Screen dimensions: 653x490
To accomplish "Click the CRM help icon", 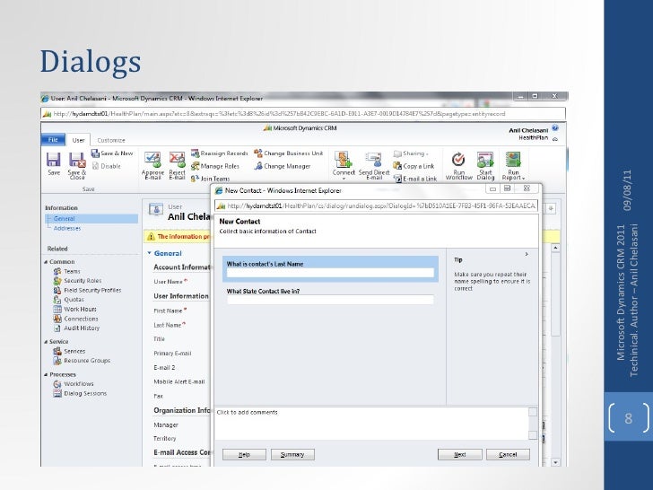I will click(554, 128).
